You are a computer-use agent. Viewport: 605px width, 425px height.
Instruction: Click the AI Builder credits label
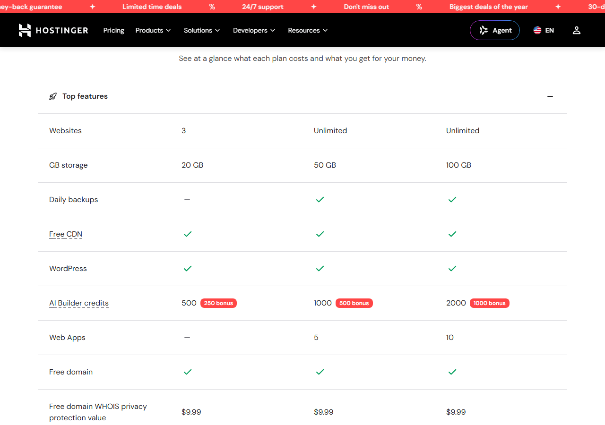[x=79, y=303]
